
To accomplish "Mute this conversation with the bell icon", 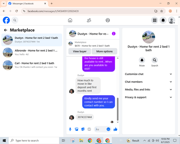I will coord(142,60).
